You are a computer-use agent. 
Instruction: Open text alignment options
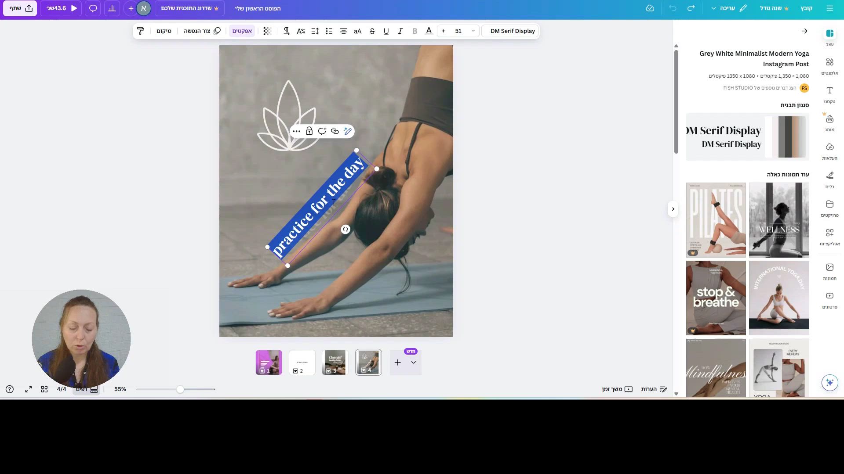click(x=343, y=31)
